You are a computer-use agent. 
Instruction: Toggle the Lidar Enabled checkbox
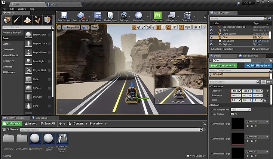pyautogui.click(x=233, y=114)
